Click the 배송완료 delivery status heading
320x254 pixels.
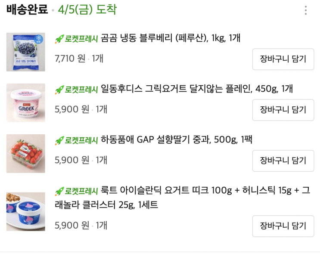27,10
